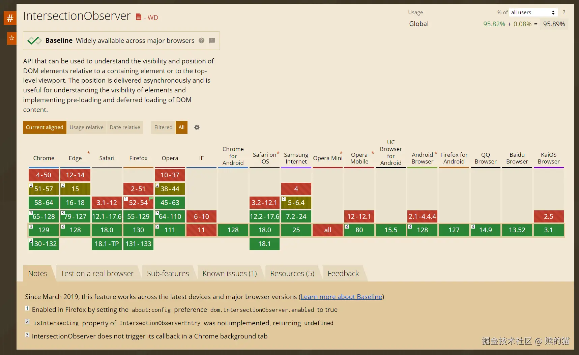This screenshot has width=579, height=355.
Task: Switch to the Feedback tab
Action: click(343, 273)
